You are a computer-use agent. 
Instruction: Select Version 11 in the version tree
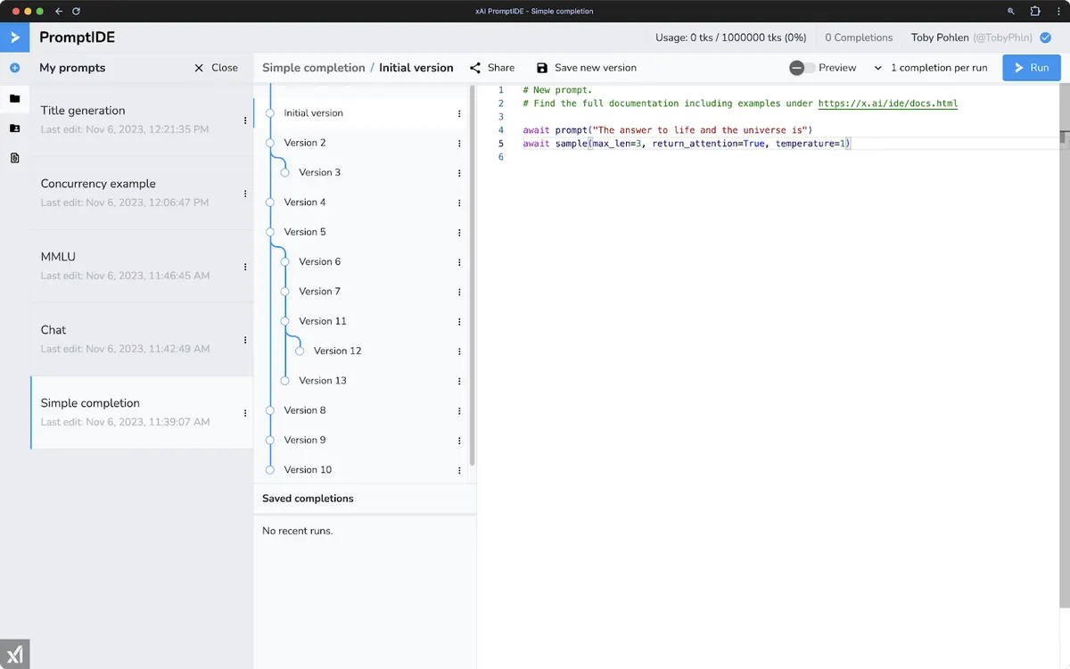click(323, 321)
